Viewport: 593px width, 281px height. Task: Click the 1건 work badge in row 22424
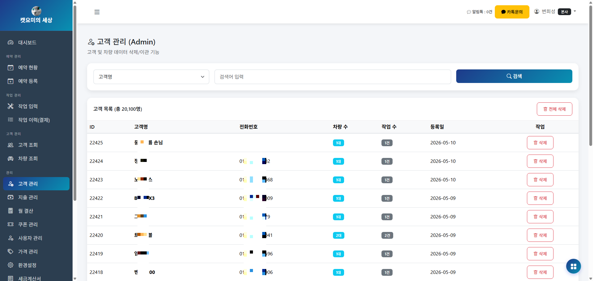(387, 162)
